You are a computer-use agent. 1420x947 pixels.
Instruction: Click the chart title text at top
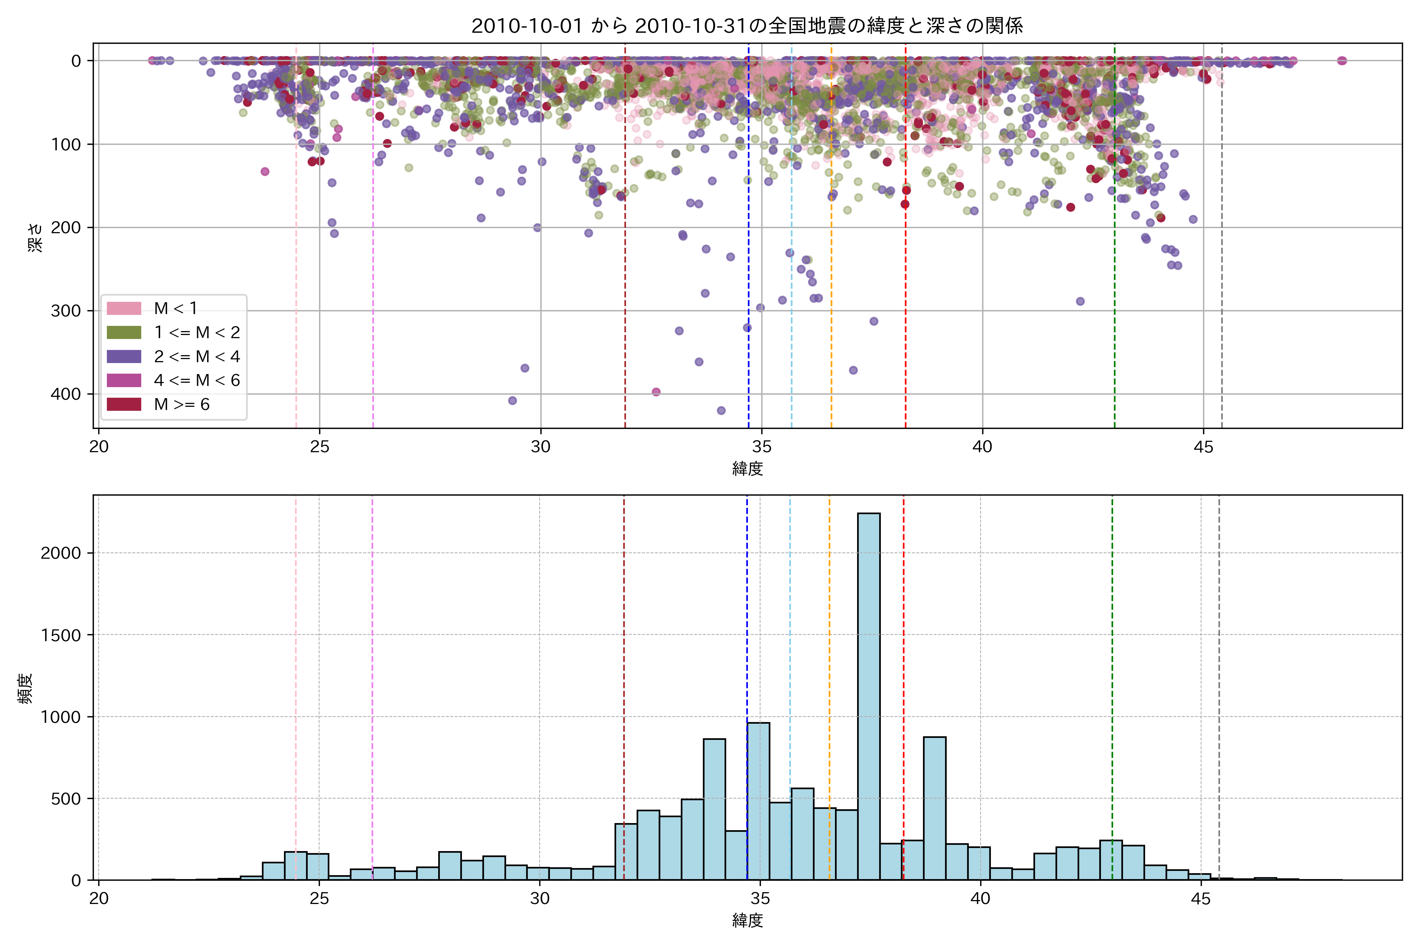click(x=747, y=26)
